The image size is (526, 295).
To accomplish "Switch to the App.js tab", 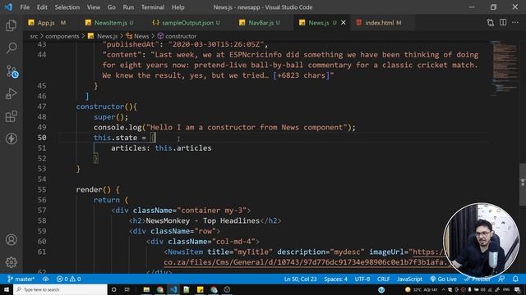I will 47,22.
